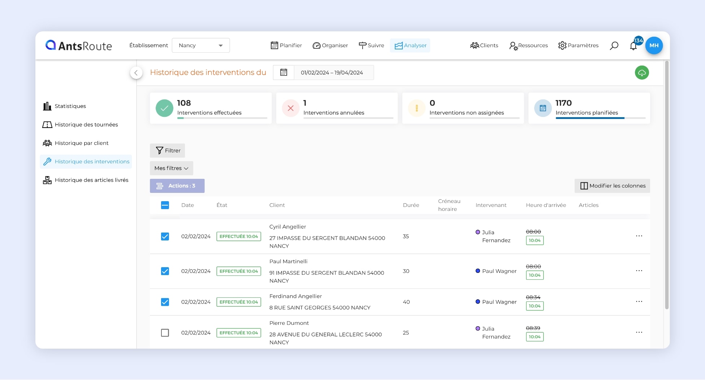Click the Interventions planifiées progress bar

(x=600, y=118)
